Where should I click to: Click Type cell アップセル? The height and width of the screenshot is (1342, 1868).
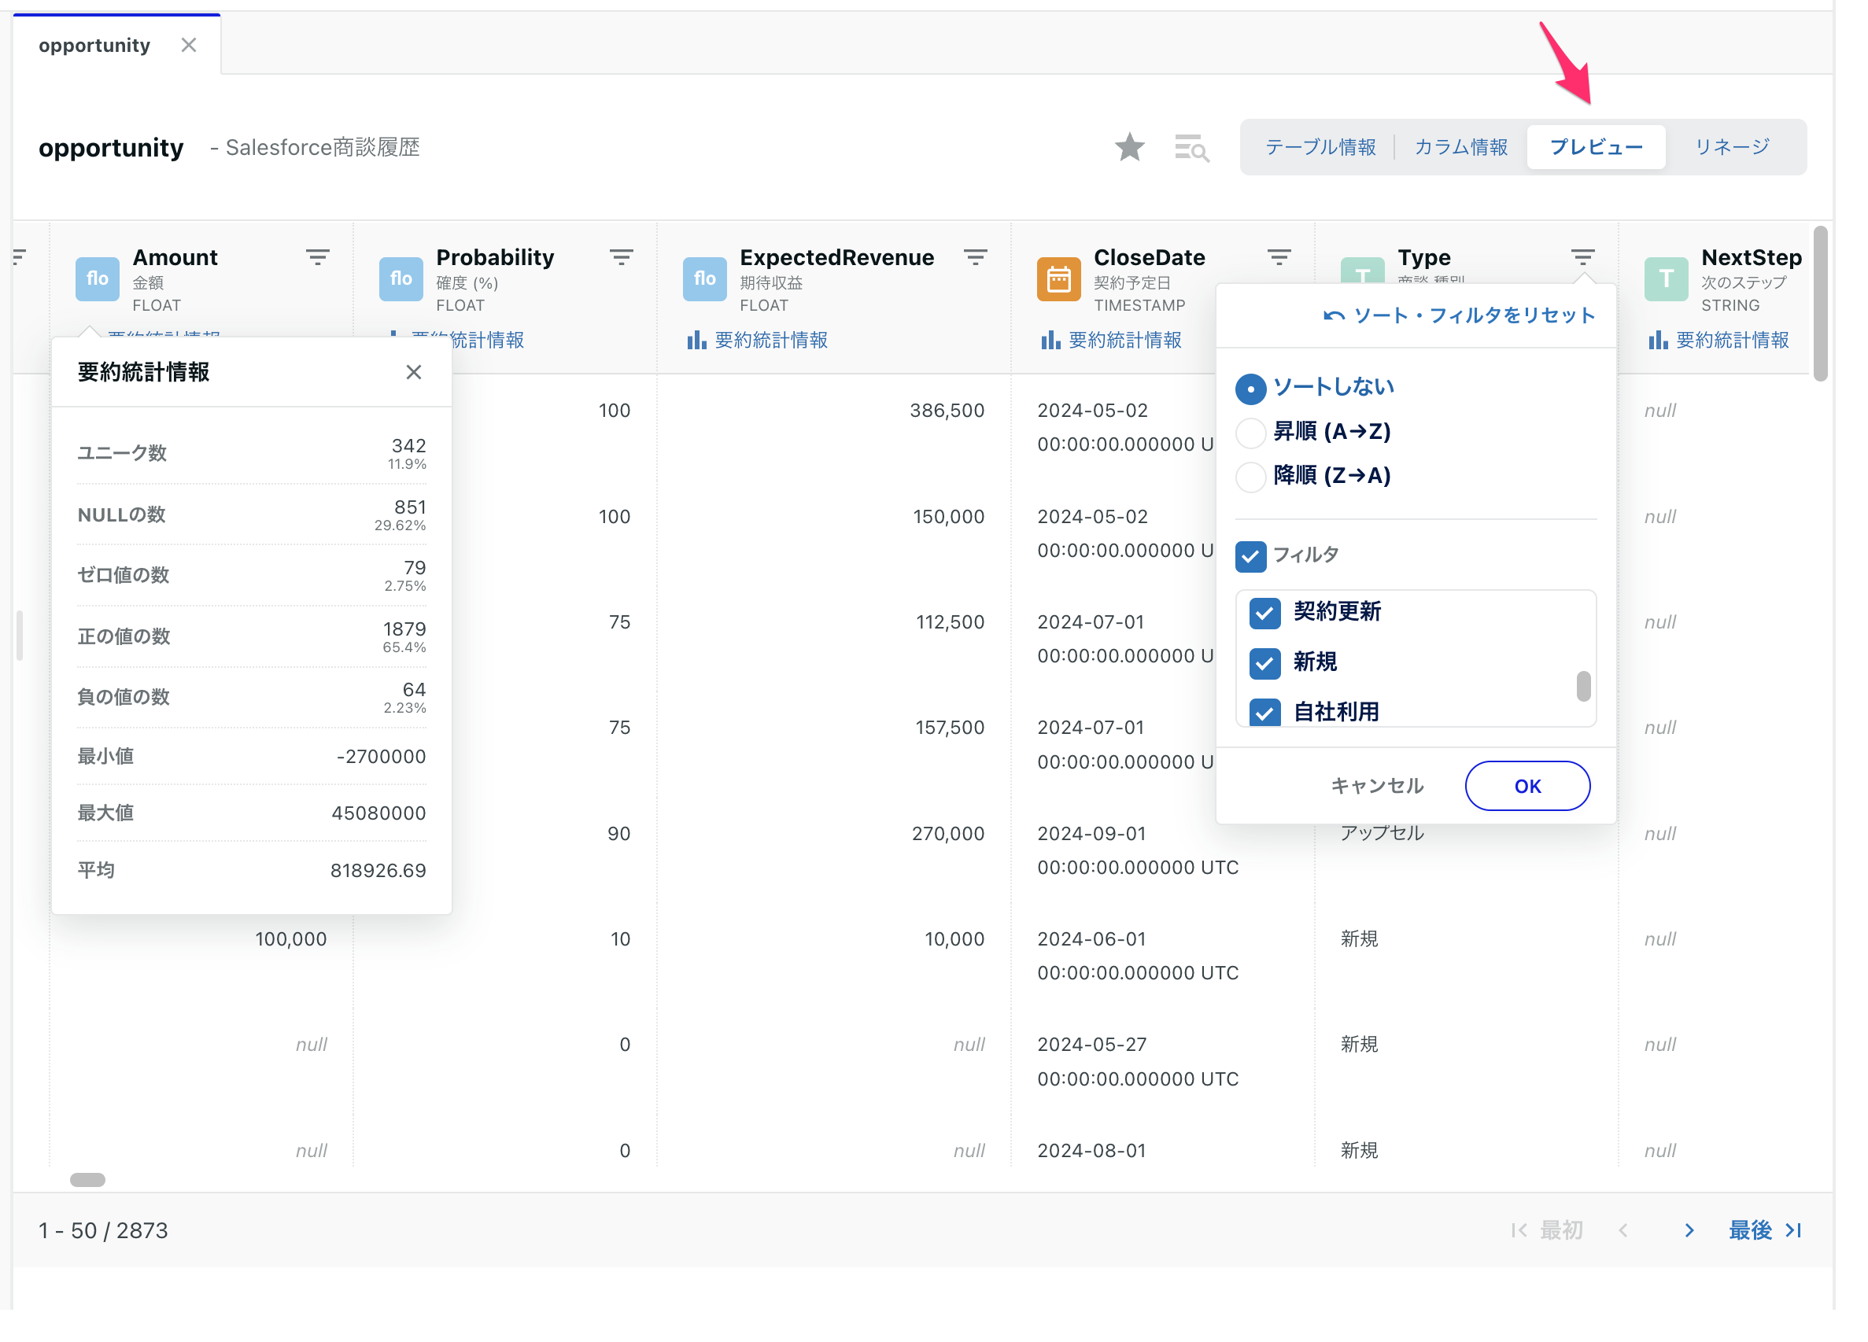[1381, 832]
